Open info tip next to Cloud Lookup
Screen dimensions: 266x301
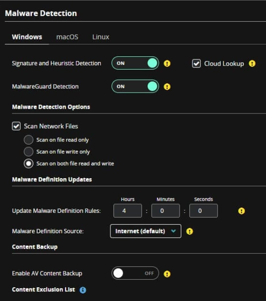252,63
